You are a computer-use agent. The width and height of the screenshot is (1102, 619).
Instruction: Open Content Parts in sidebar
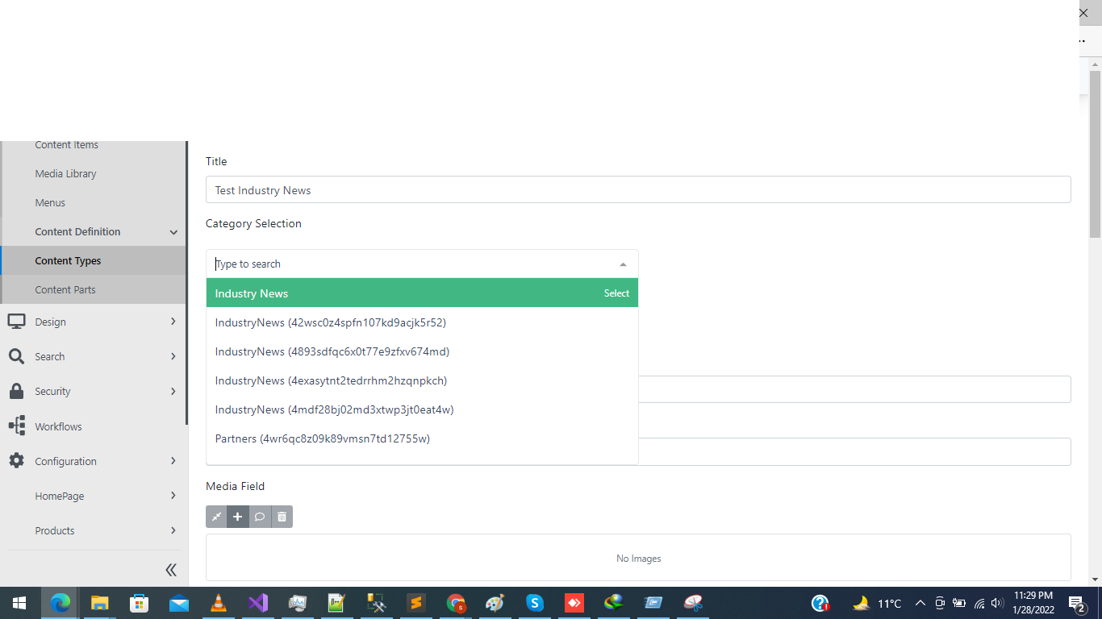(65, 289)
